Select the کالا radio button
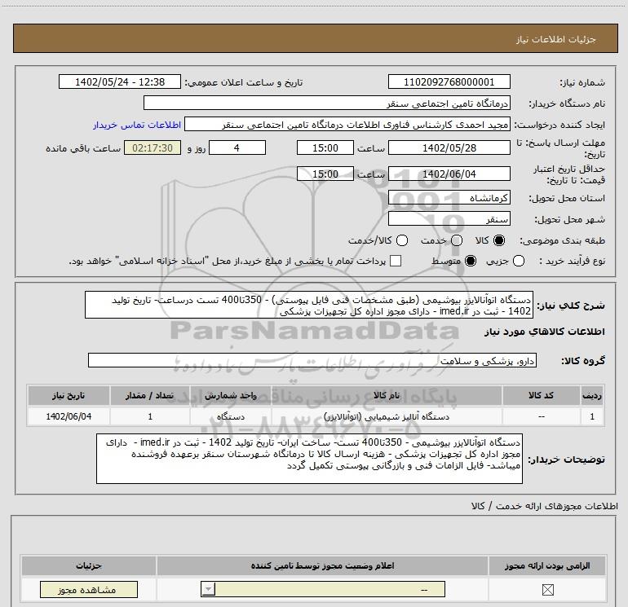The width and height of the screenshot is (628, 607). tap(499, 240)
